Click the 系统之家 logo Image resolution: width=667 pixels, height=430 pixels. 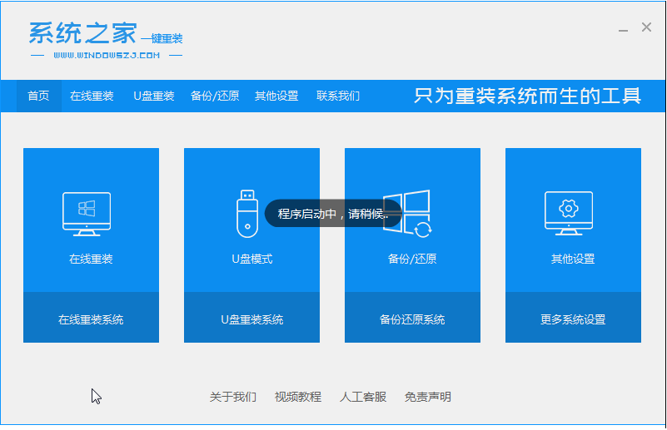point(106,40)
